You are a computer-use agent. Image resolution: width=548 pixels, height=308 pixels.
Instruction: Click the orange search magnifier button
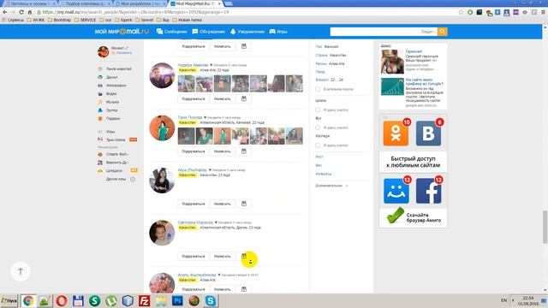(x=442, y=32)
